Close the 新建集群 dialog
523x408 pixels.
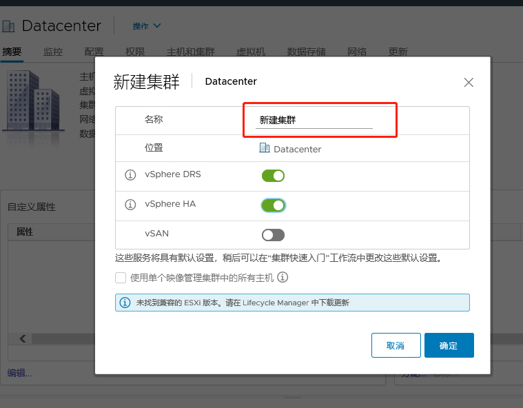click(469, 83)
